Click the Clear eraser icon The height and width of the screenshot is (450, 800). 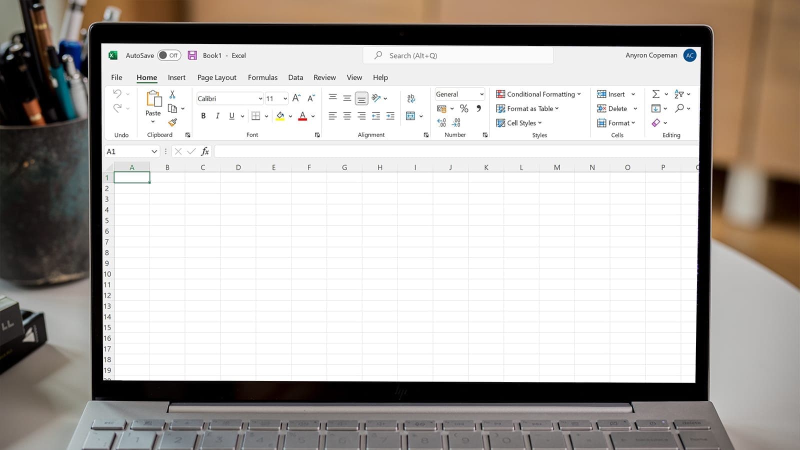(656, 122)
